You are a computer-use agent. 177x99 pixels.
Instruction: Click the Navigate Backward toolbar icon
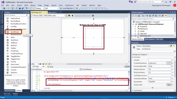coord(4,8)
